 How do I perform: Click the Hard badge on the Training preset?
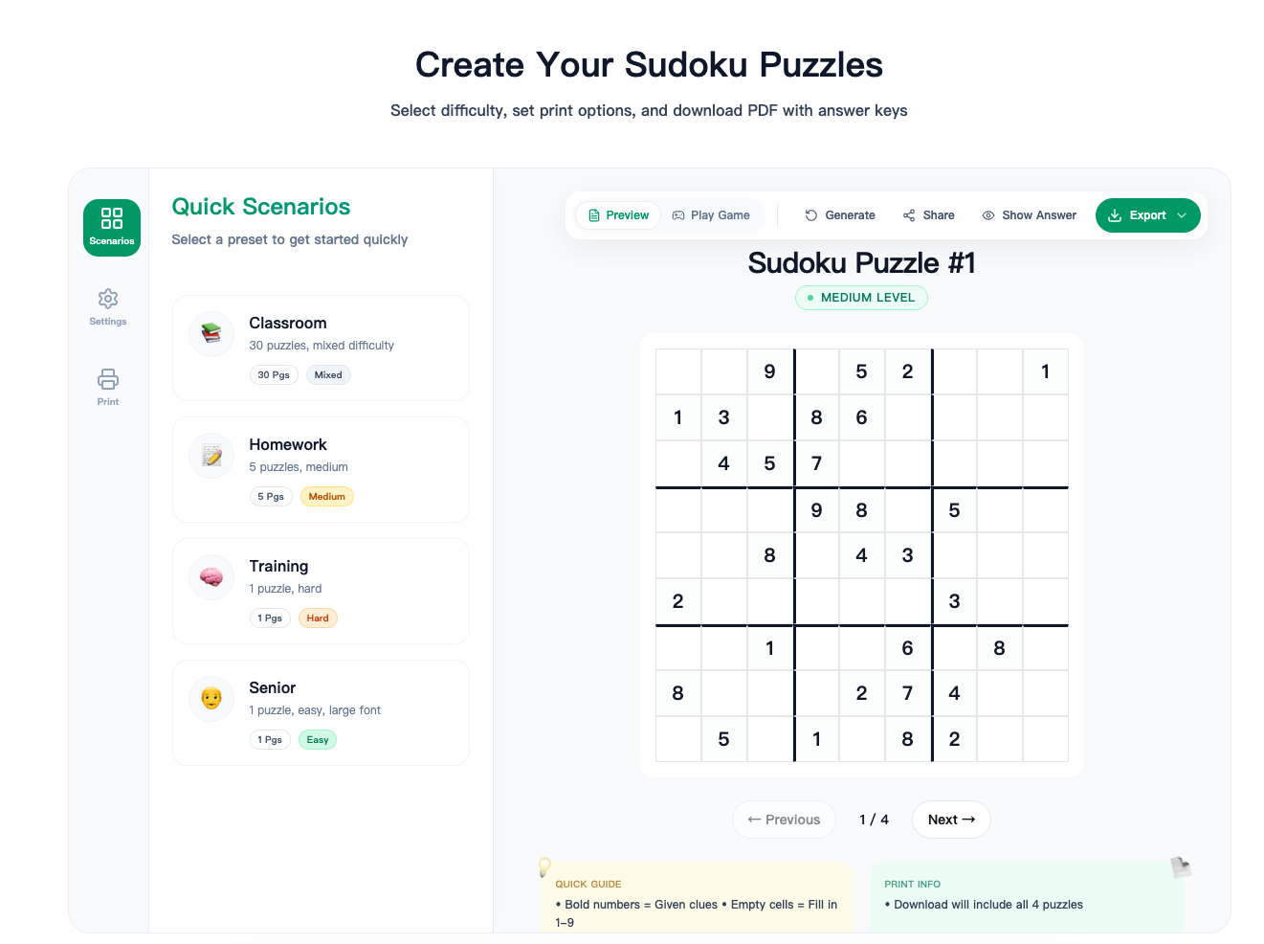pyautogui.click(x=318, y=618)
